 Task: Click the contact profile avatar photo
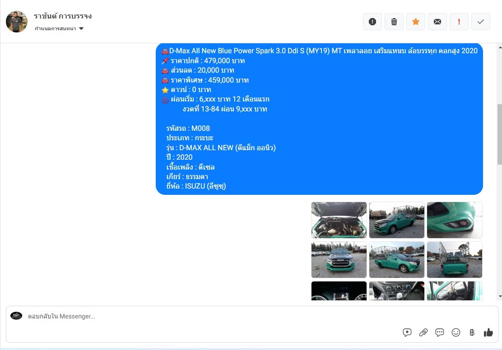point(17,22)
